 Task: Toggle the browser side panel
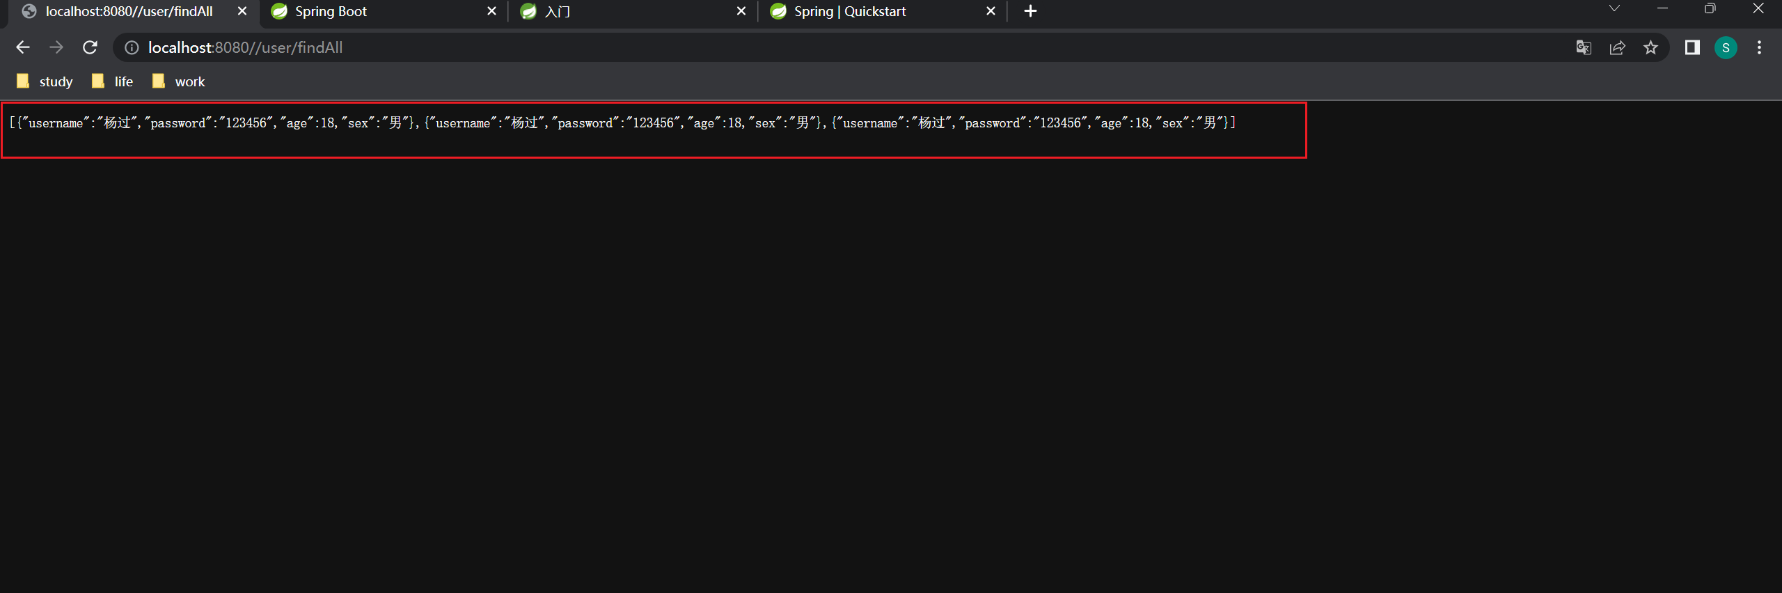click(1692, 47)
